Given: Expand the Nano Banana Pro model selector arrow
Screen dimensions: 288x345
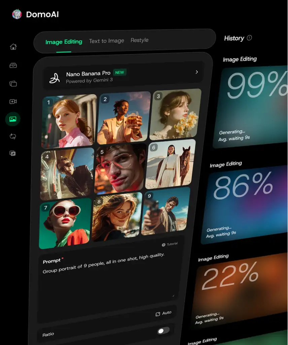Looking at the screenshot, I should [x=197, y=72].
